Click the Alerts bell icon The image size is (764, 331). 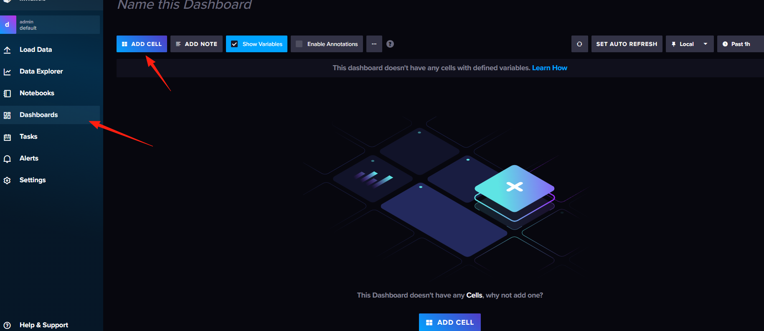coord(7,158)
